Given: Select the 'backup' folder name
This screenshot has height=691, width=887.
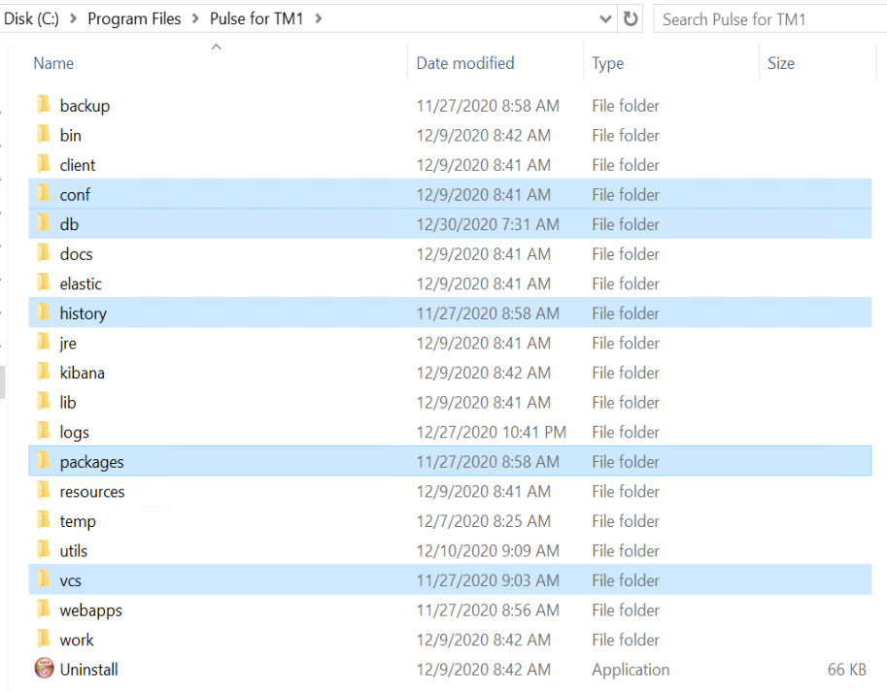Looking at the screenshot, I should coord(85,106).
